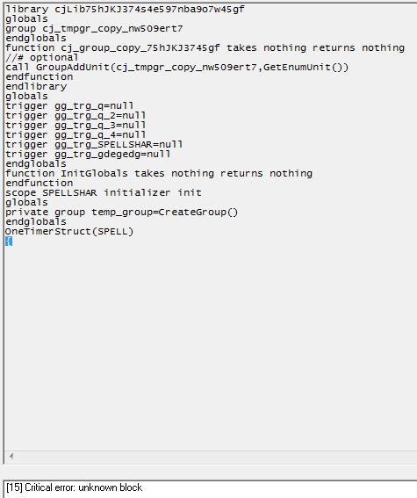Viewport: 417px width, 498px height.
Task: Click the endlibrary keyword line
Action: [36, 86]
